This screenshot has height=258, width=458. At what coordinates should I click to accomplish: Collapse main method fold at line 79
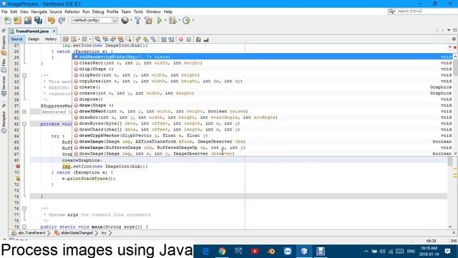[x=24, y=226]
